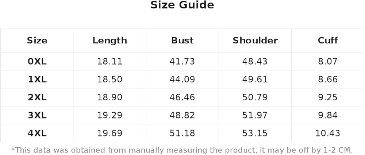Screen dimensions: 365x155
Task: Select the Shoulder column header
Action: click(x=255, y=40)
